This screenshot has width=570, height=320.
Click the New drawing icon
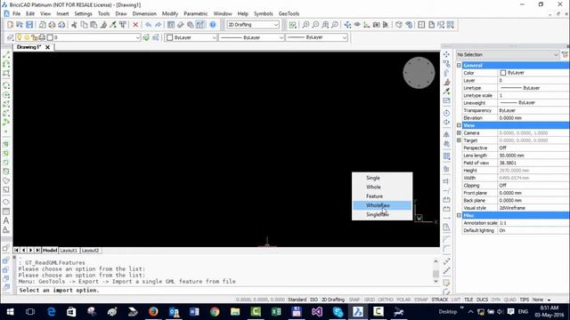[10, 25]
